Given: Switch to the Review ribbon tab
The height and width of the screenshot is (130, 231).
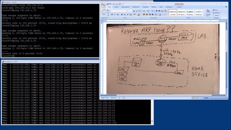Looking at the screenshot, I should pos(154,7).
